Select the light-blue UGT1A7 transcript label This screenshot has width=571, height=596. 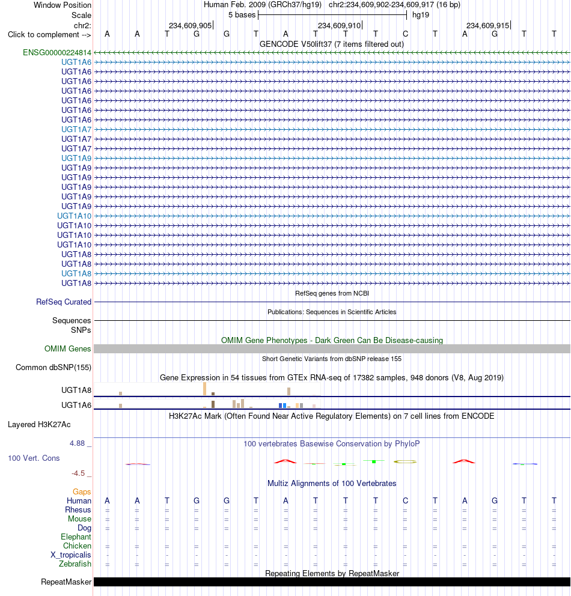(76, 129)
